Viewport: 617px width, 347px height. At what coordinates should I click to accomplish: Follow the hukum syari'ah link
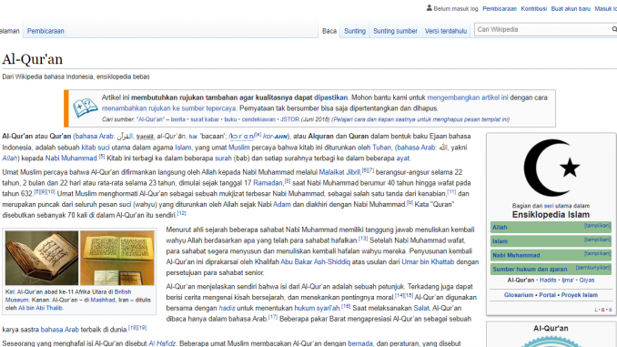pos(317,308)
